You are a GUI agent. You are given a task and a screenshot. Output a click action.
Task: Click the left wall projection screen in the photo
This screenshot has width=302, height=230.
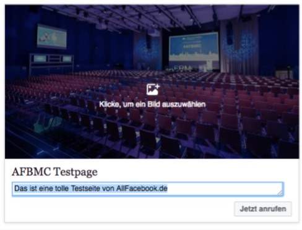(52, 36)
